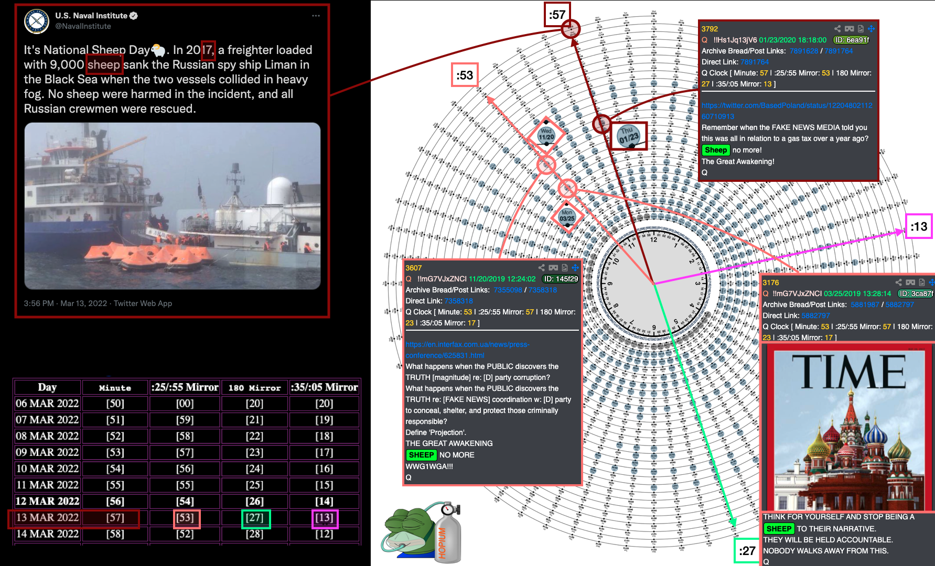Click post number 3792

(x=710, y=29)
